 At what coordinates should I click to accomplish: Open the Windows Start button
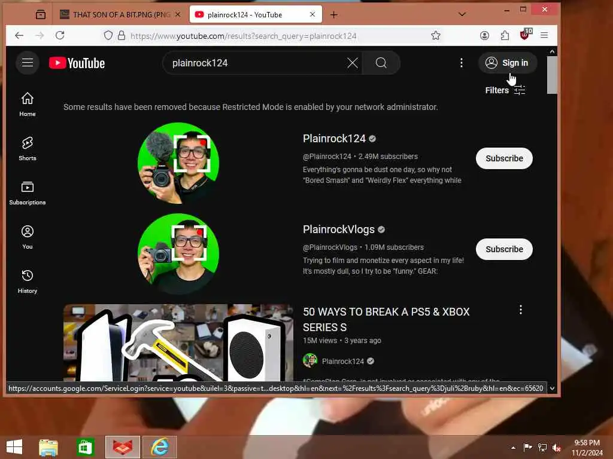coord(14,447)
